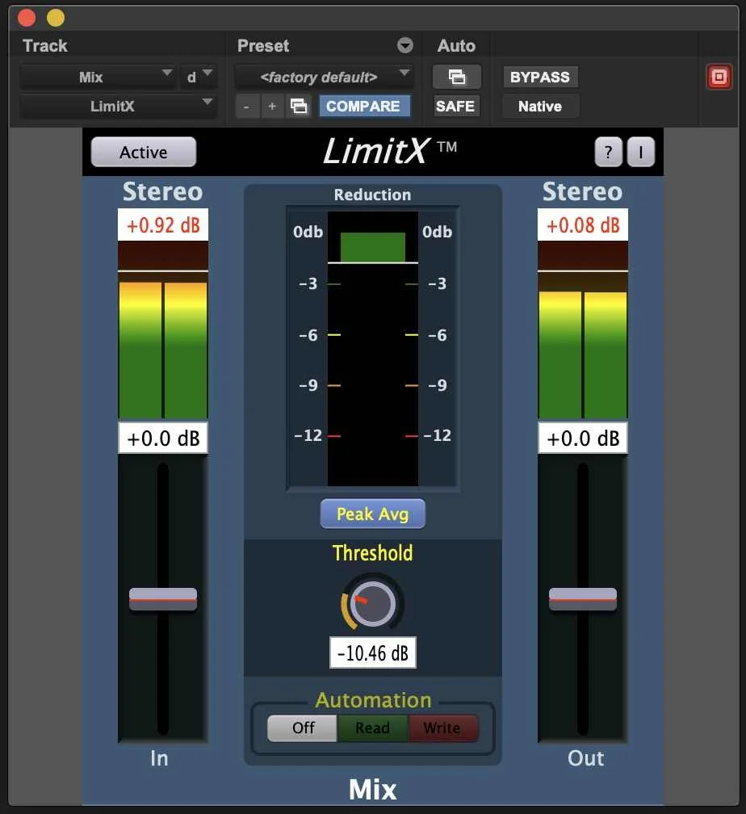Image resolution: width=746 pixels, height=814 pixels.
Task: Click the Threshold knob
Action: coord(372,603)
